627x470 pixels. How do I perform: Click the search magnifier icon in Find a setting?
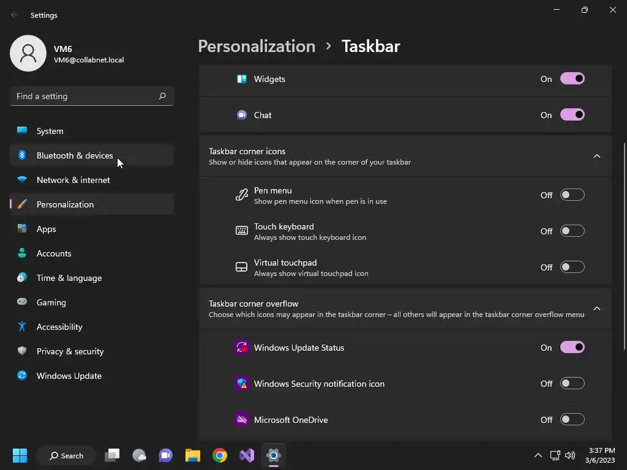tap(162, 96)
